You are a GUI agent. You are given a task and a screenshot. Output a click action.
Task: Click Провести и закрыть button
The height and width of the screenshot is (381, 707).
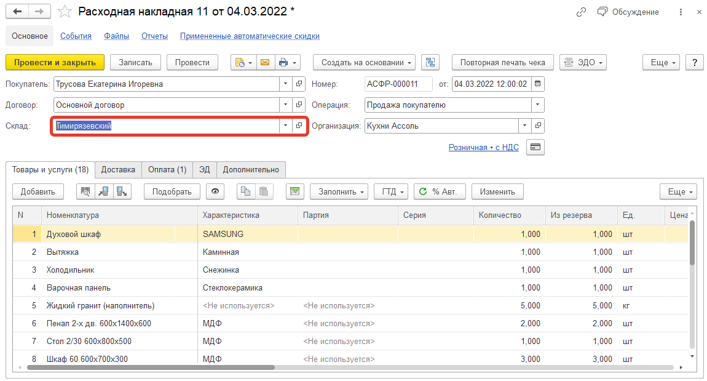click(x=55, y=62)
